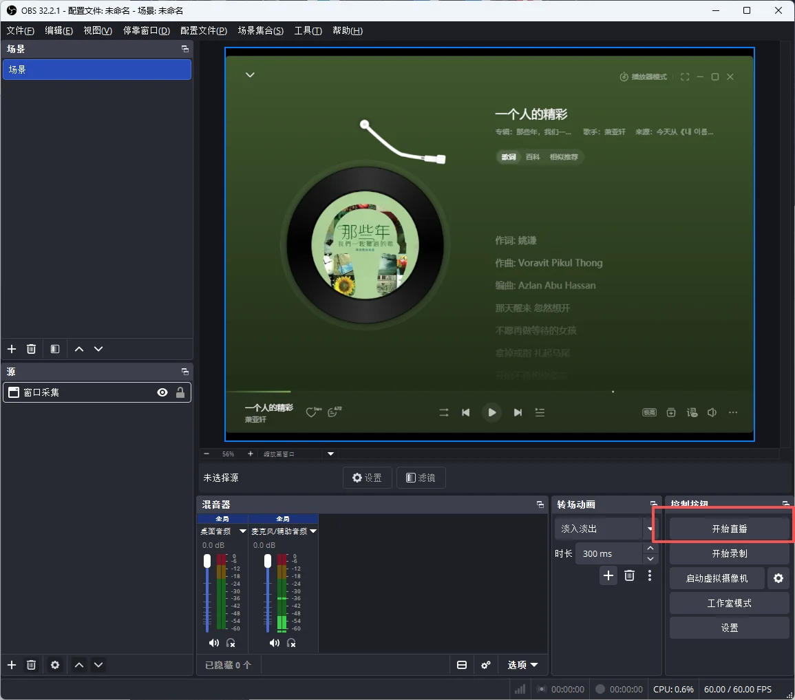Zoom in preview with plus icon
795x700 pixels.
pyautogui.click(x=251, y=454)
